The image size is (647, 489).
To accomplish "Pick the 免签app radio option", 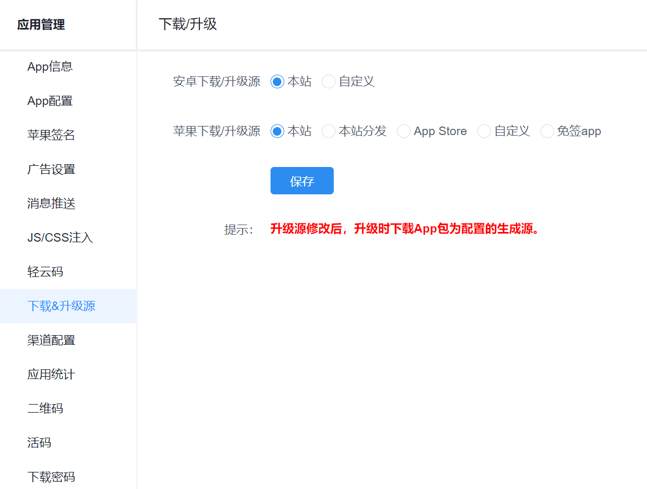I will tap(547, 132).
